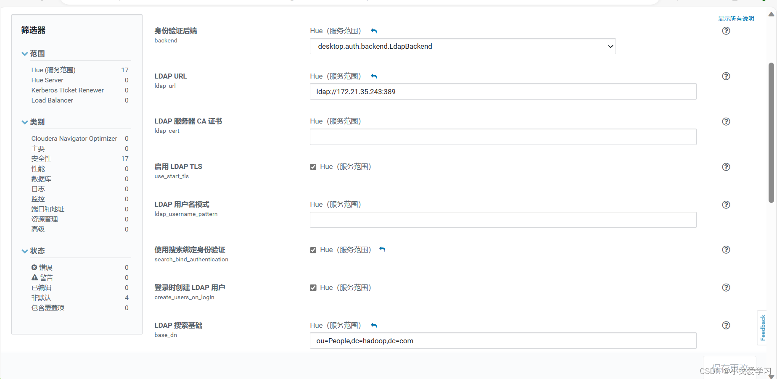Click the 保存更改 button
The height and width of the screenshot is (379, 777).
[x=729, y=368]
